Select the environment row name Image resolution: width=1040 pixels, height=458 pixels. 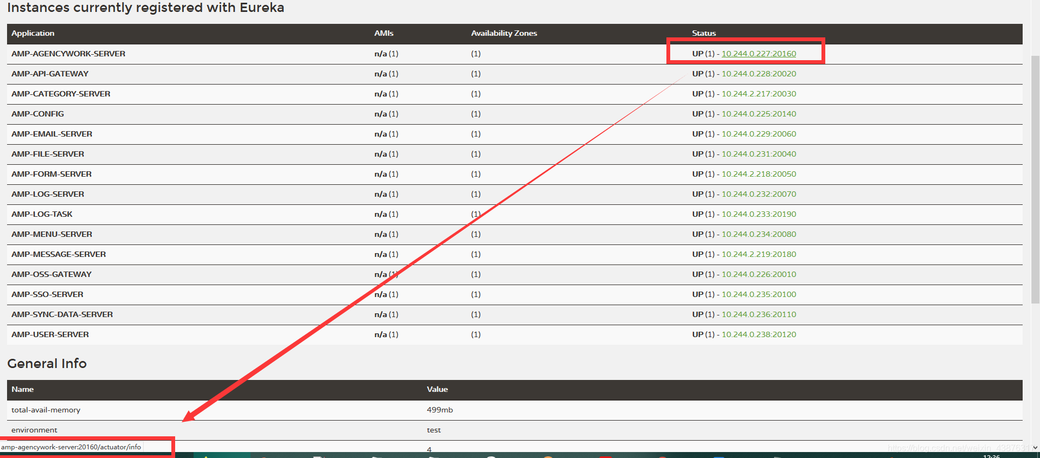[34, 430]
